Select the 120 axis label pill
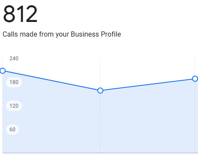 [14, 106]
